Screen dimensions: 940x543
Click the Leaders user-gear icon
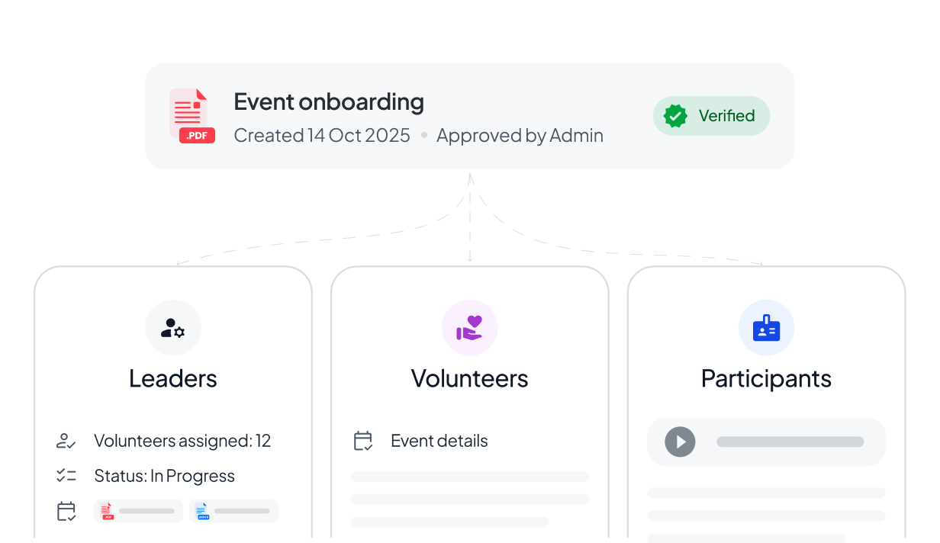173,328
